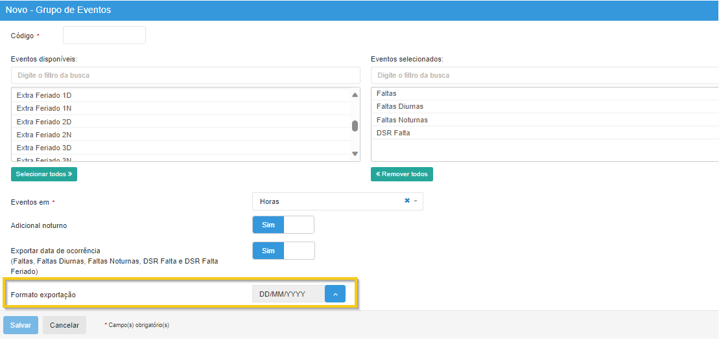Select DSR Falta in selected events
This screenshot has width=719, height=340.
coord(394,133)
